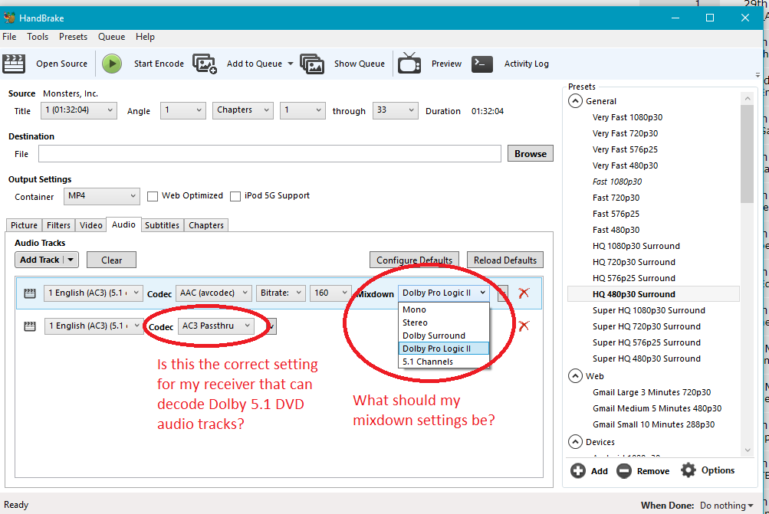
Task: Collapse the Devices presets group
Action: 575,442
